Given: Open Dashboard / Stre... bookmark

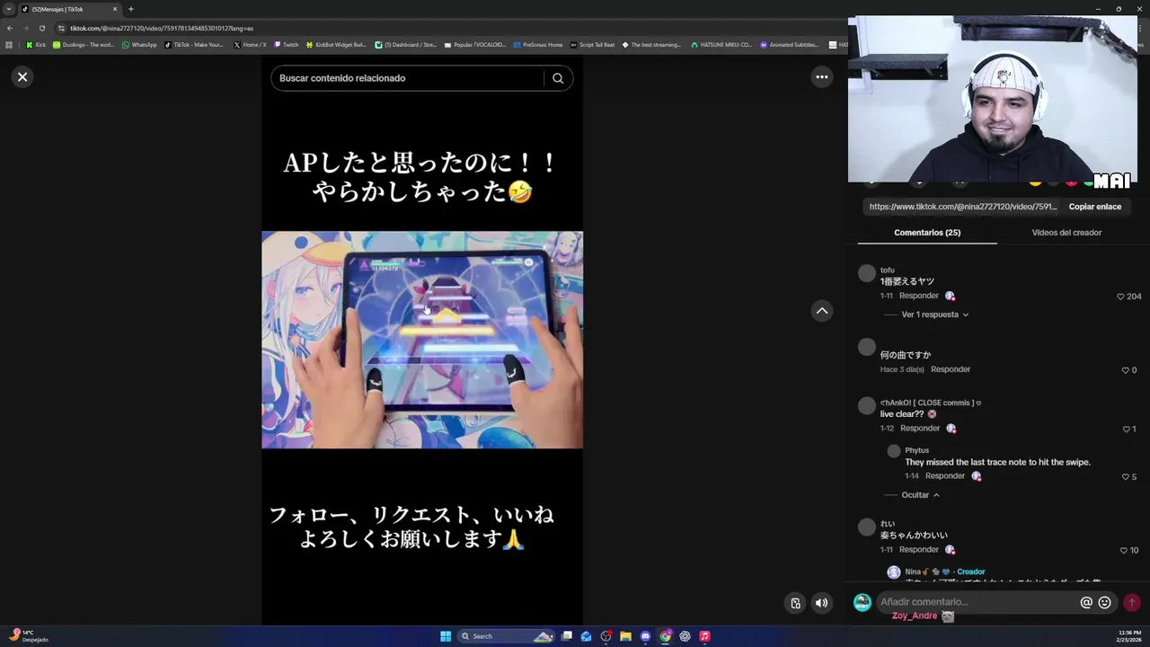Looking at the screenshot, I should (405, 45).
